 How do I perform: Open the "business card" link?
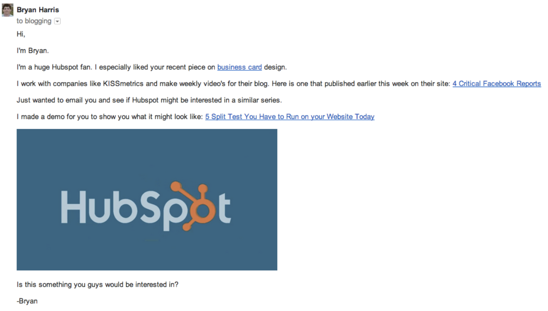pyautogui.click(x=239, y=67)
